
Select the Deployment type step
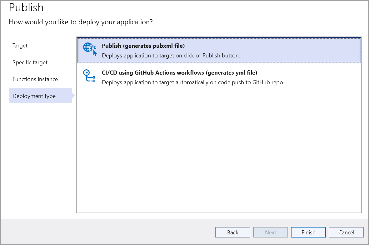coord(34,96)
